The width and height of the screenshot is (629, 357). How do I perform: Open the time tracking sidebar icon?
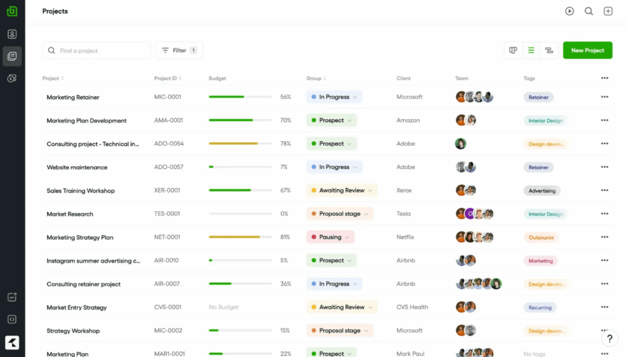pos(12,78)
